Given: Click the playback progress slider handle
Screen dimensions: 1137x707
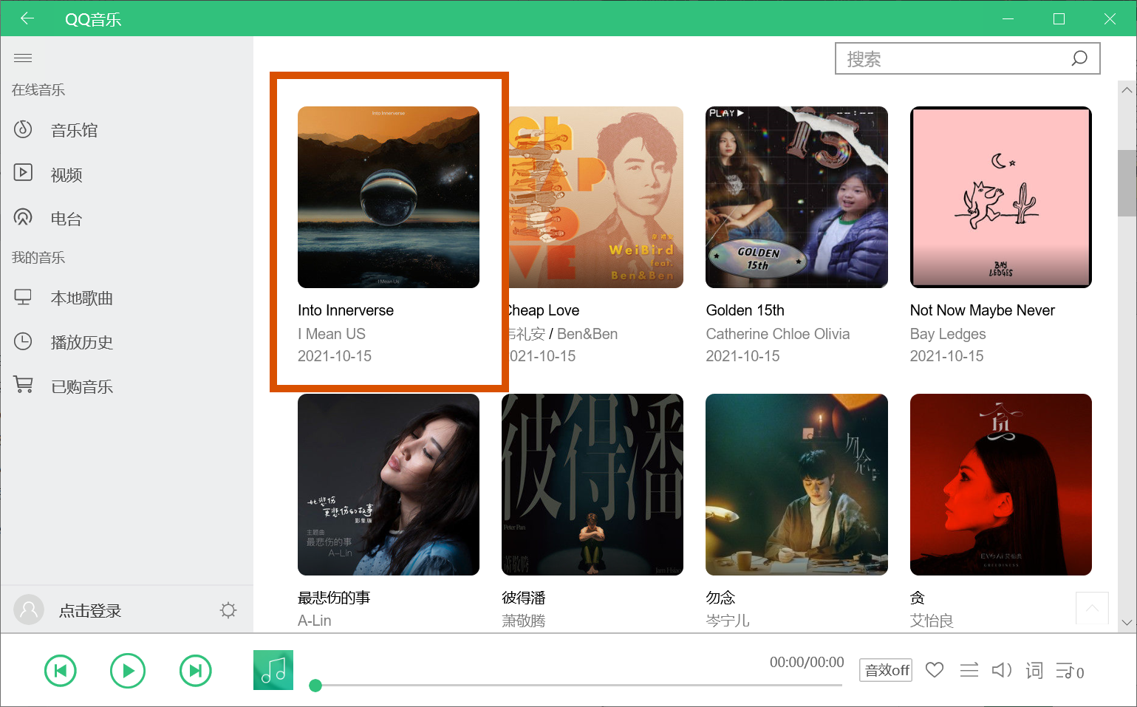Looking at the screenshot, I should 315,686.
